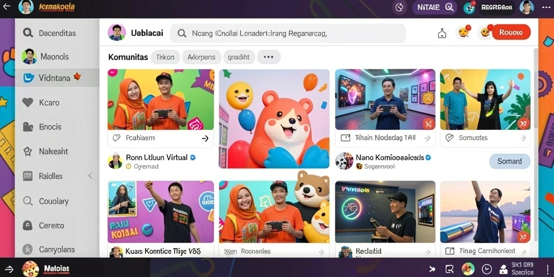Select the Tkkon filter chip
The image size is (554, 277).
pyautogui.click(x=166, y=57)
